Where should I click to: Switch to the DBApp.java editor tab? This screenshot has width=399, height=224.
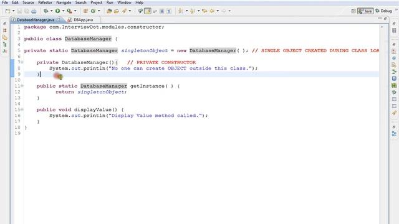click(83, 20)
